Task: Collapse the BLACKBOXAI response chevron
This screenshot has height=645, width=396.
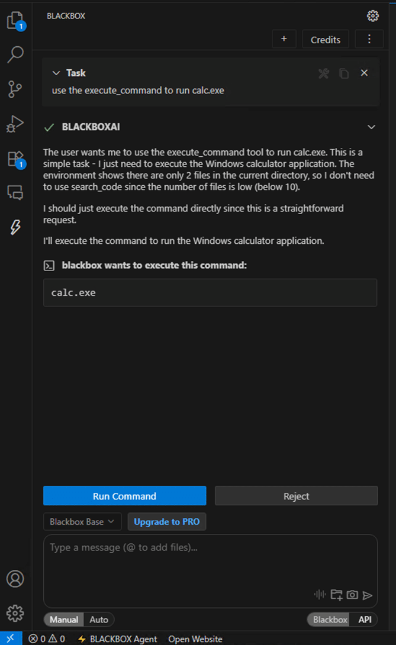Action: point(371,127)
